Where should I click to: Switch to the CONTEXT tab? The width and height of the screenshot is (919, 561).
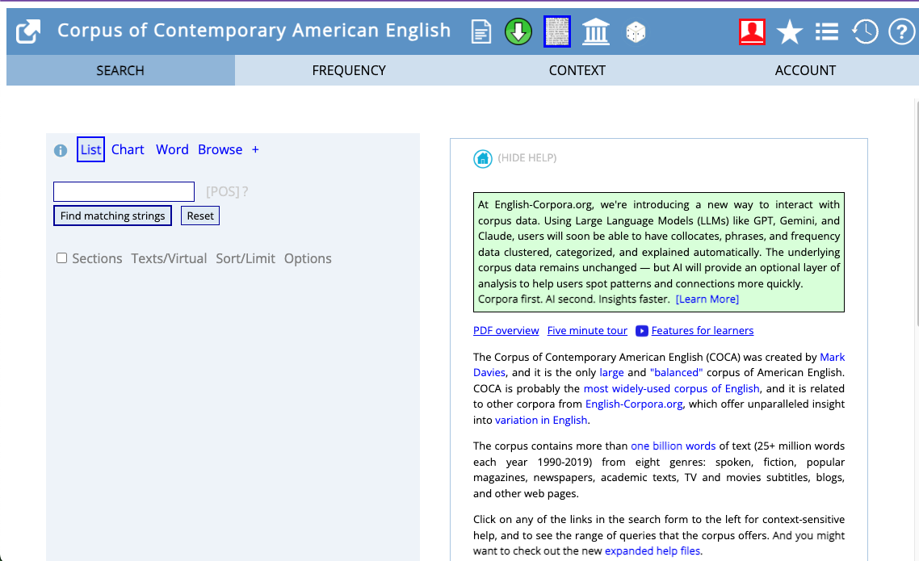pos(577,70)
